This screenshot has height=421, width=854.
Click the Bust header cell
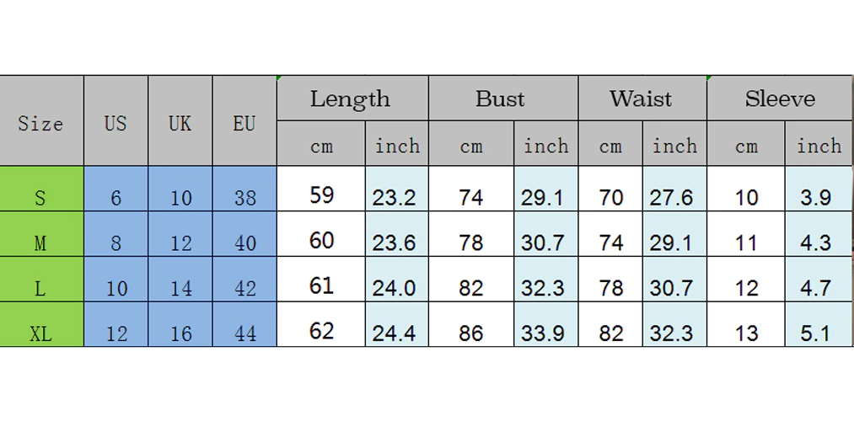(x=502, y=99)
